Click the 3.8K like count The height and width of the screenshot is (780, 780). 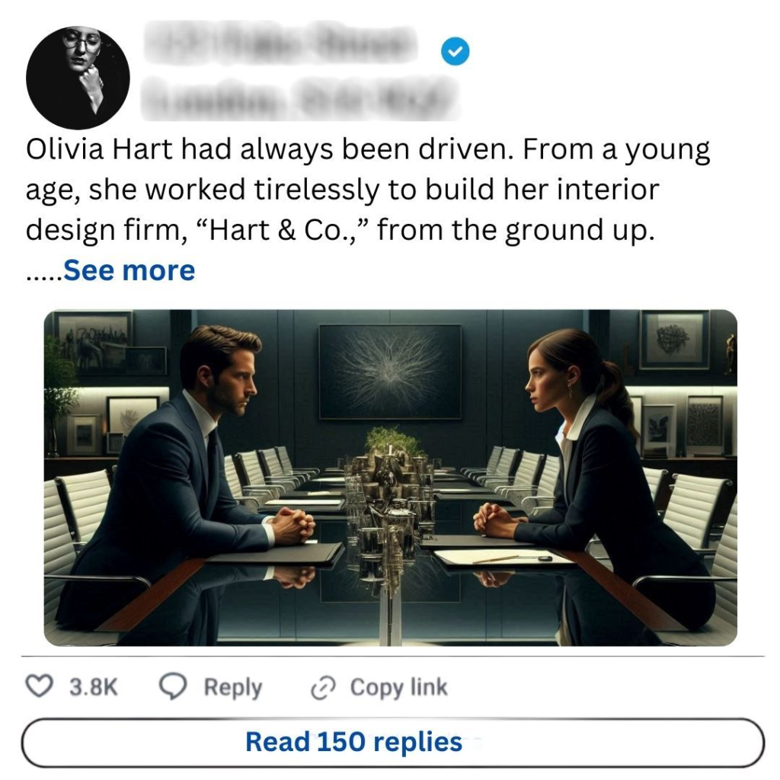pos(94,688)
